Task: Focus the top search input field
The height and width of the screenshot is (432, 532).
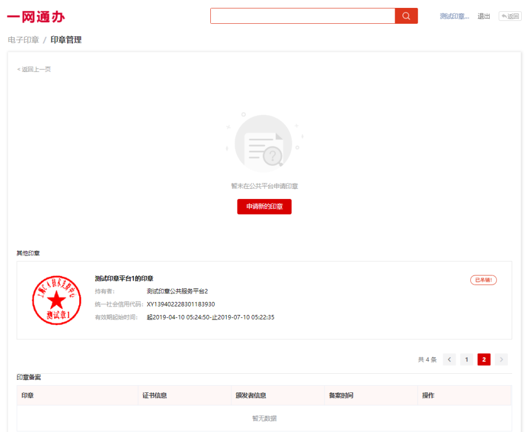Action: click(x=302, y=16)
